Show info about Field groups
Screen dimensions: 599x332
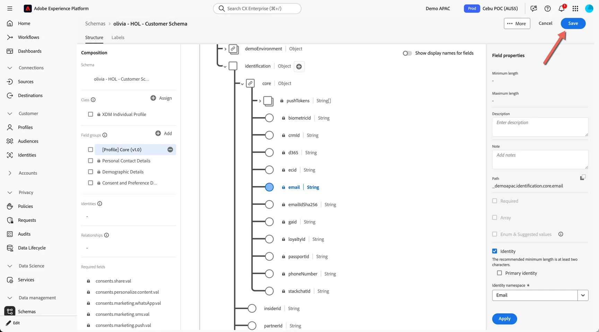click(105, 135)
